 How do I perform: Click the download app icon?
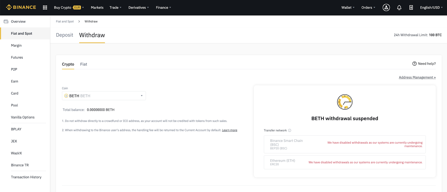pyautogui.click(x=411, y=8)
